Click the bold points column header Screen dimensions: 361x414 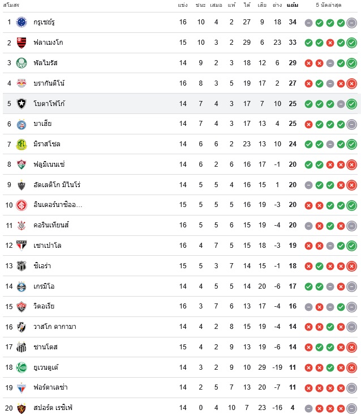[293, 5]
